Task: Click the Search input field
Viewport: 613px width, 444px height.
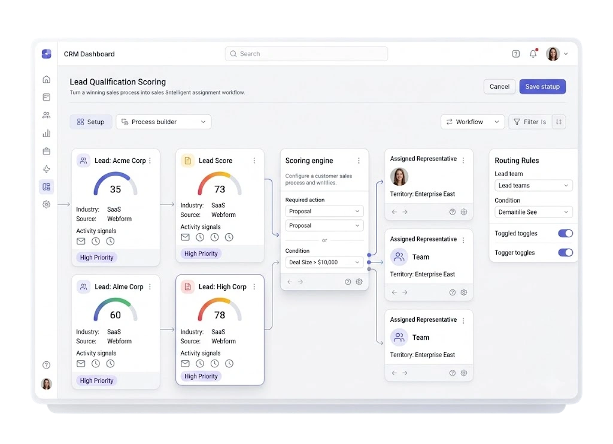Action: coord(306,54)
